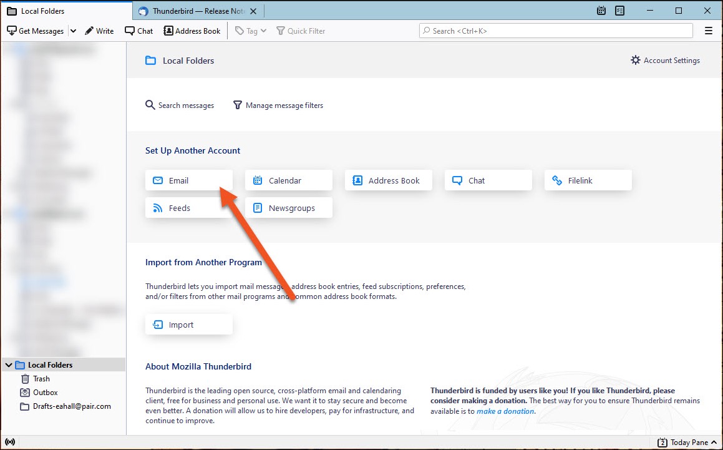Click the Search Ctrl+K input field
Screen dimensions: 723x450
556,31
